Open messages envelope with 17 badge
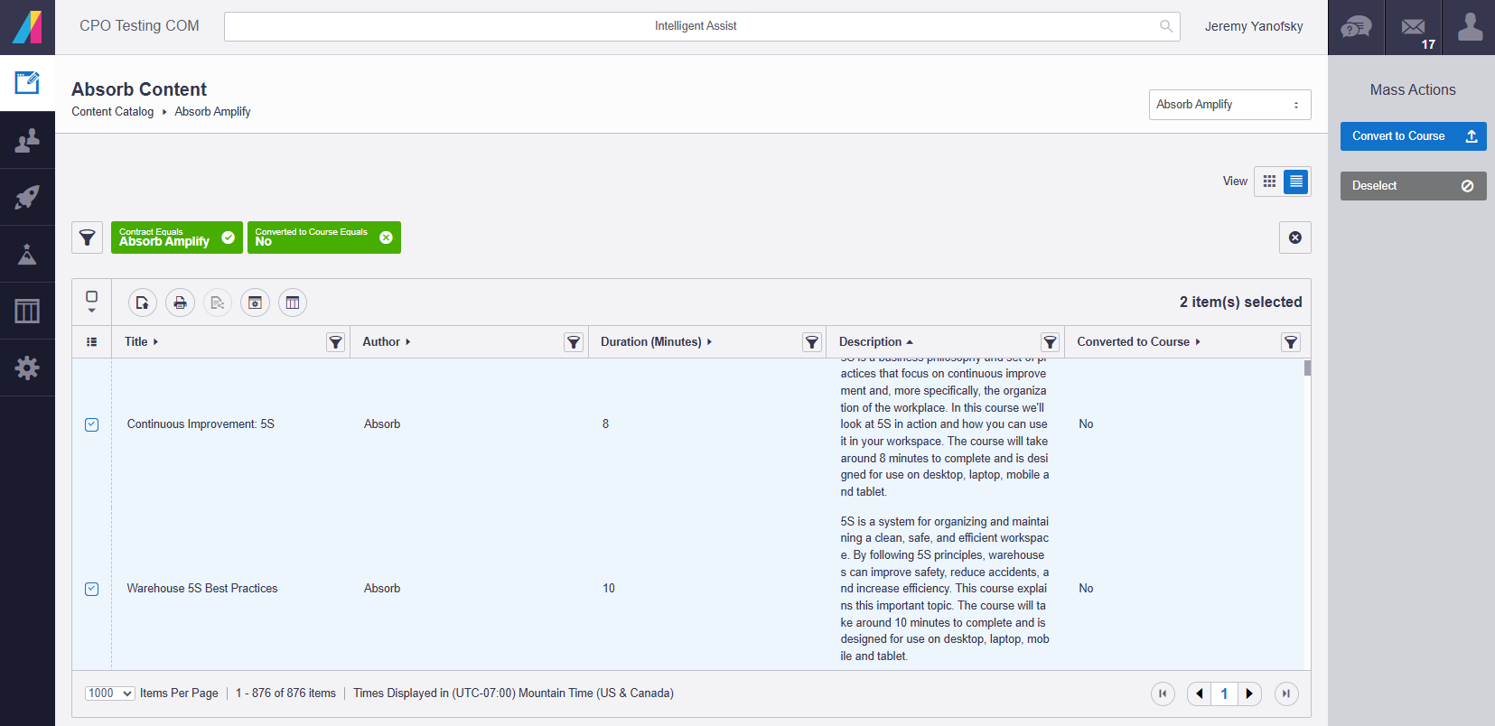Image resolution: width=1495 pixels, height=726 pixels. tap(1414, 27)
